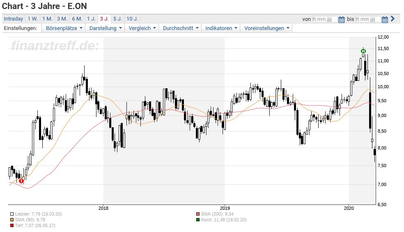The image size is (404, 232).
Task: Click the green Hoch legend swatch
Action: 198,220
